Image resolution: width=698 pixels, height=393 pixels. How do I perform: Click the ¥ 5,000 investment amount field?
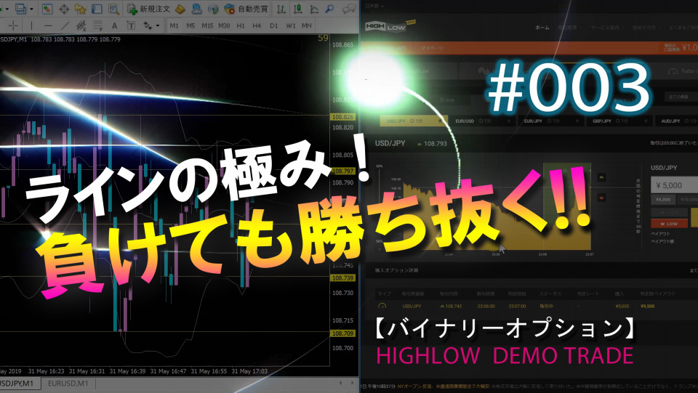pos(675,185)
